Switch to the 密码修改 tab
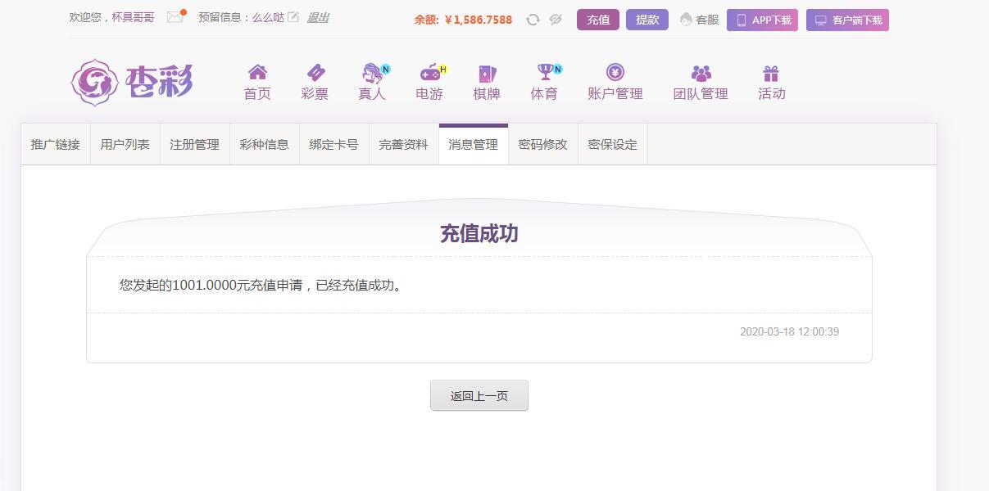989x491 pixels. [543, 145]
